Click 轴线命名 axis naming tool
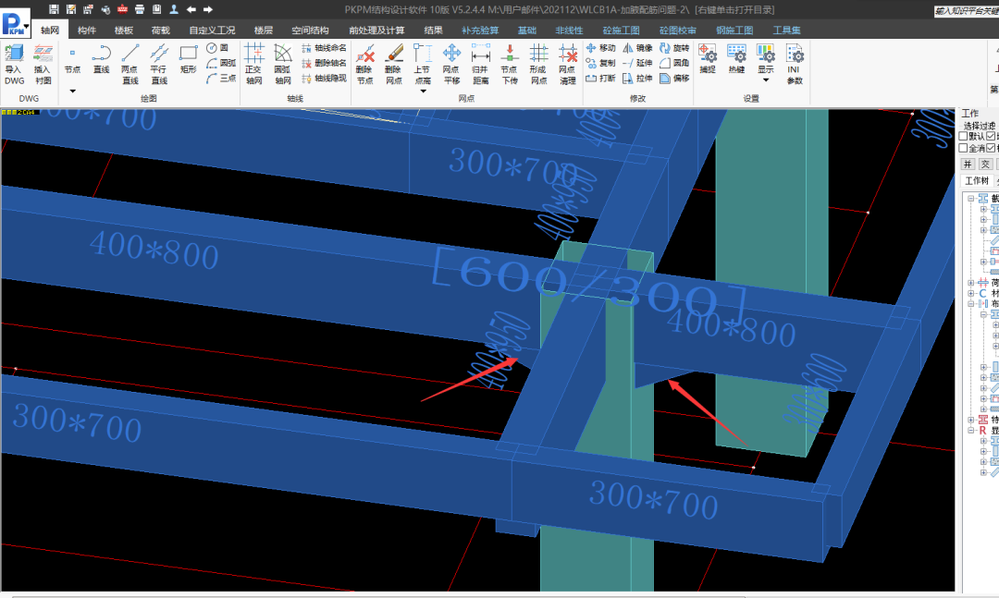999x598 pixels. point(324,48)
